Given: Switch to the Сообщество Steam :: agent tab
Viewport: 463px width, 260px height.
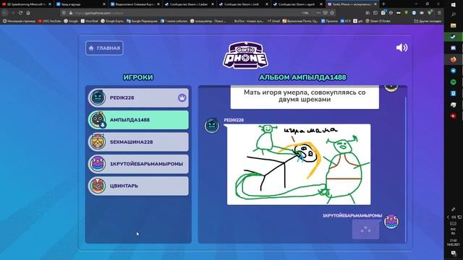Looking at the screenshot, I should pos(297,4).
